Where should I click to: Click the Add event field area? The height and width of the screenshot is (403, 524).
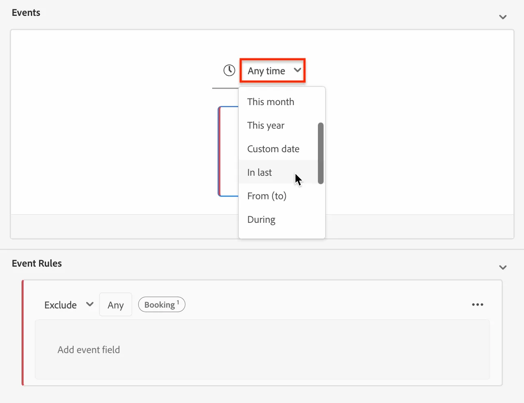(x=262, y=349)
